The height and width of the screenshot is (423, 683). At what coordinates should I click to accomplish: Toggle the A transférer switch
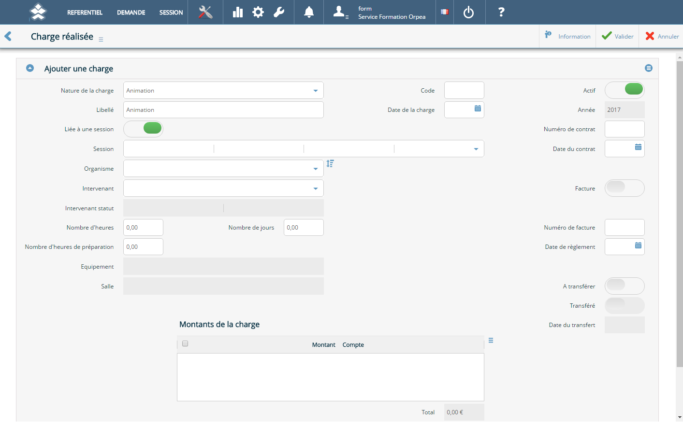click(625, 286)
